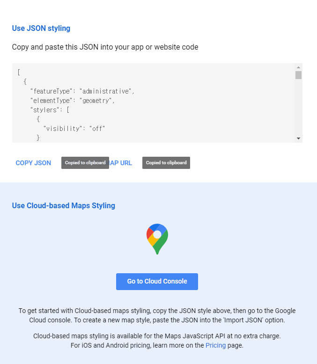Click the second 'Copied to clipboard' tooltip

pyautogui.click(x=166, y=163)
